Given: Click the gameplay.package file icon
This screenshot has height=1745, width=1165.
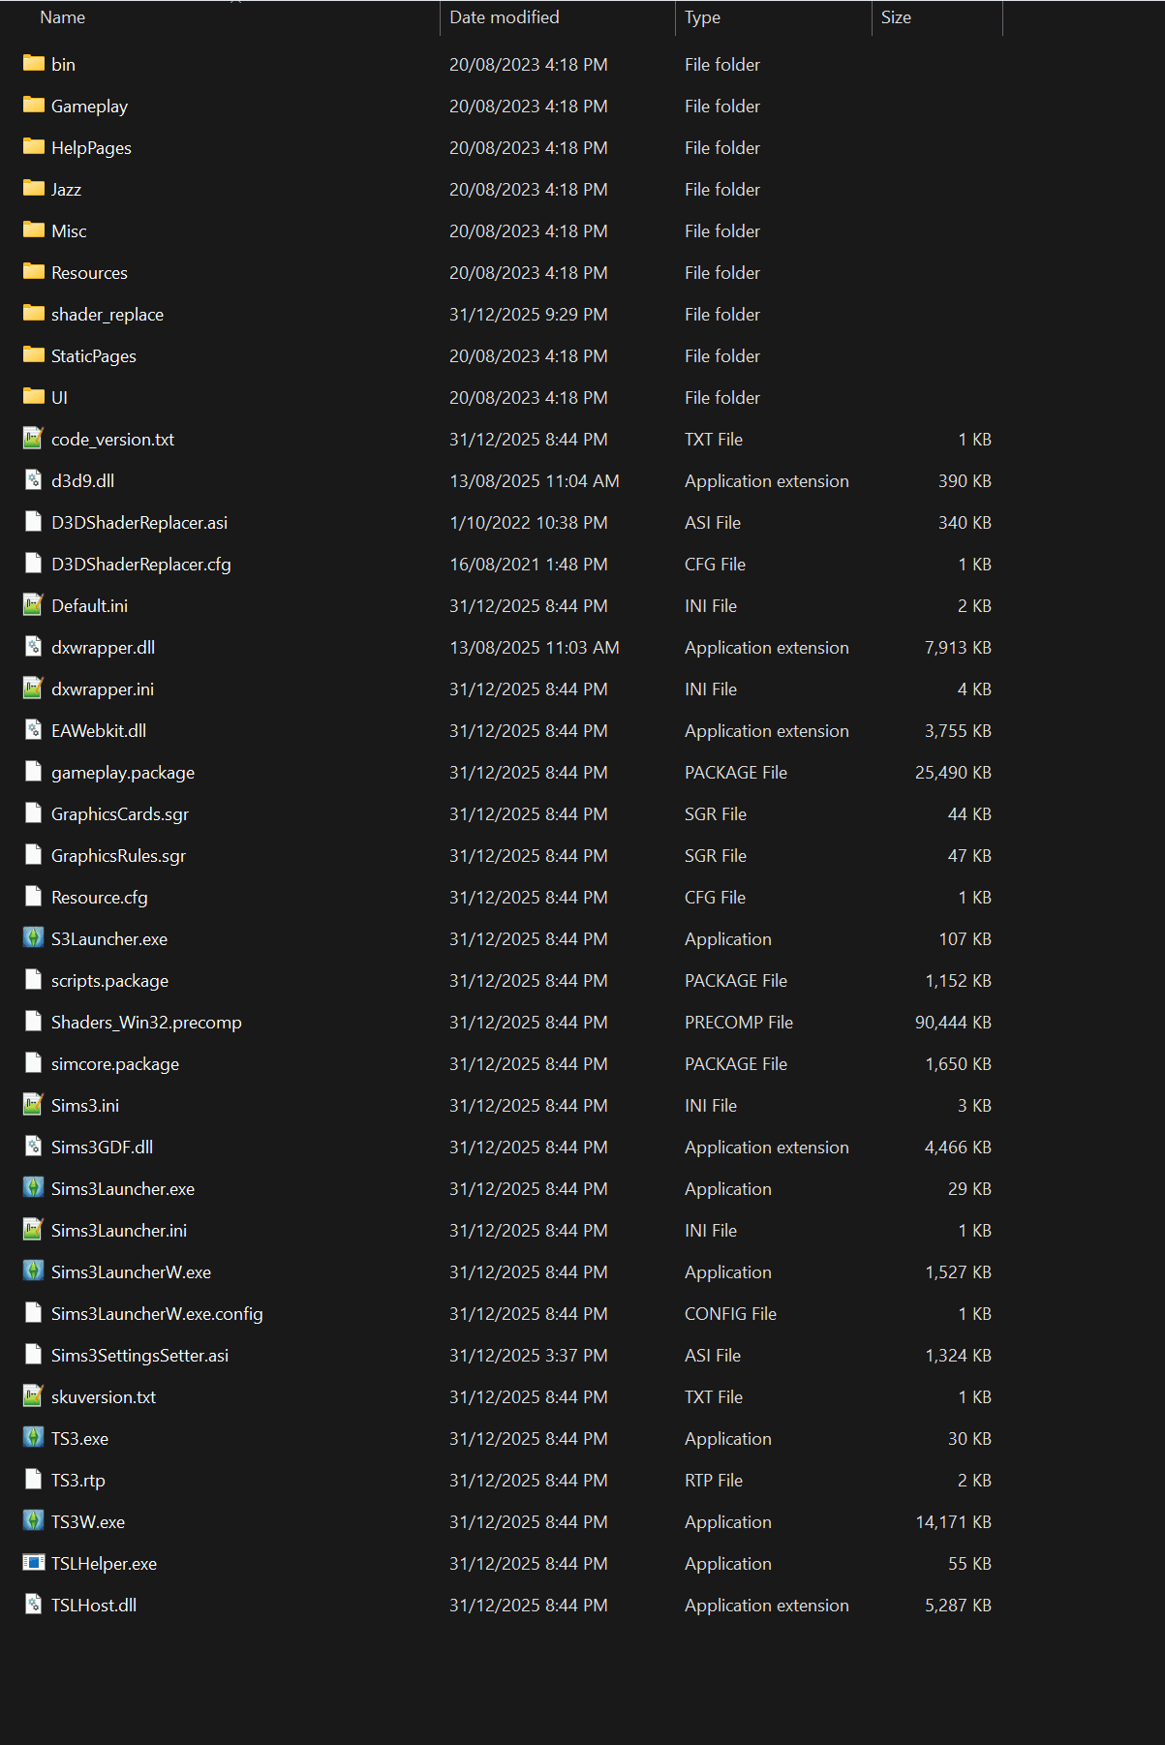Looking at the screenshot, I should [34, 772].
